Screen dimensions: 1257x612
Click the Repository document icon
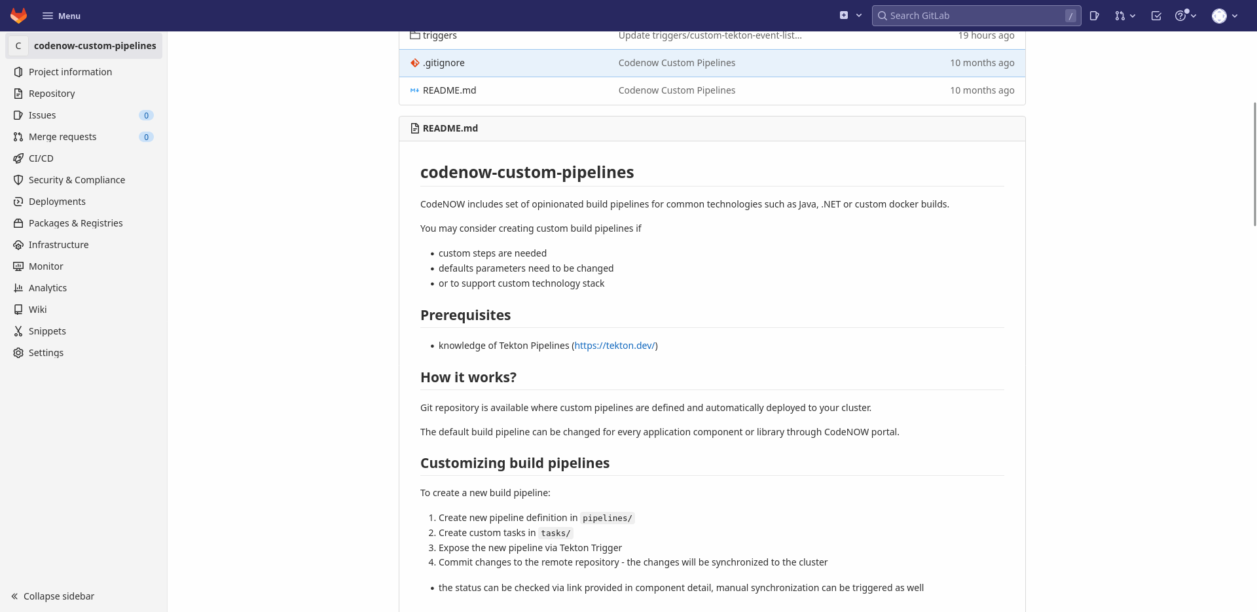(18, 94)
